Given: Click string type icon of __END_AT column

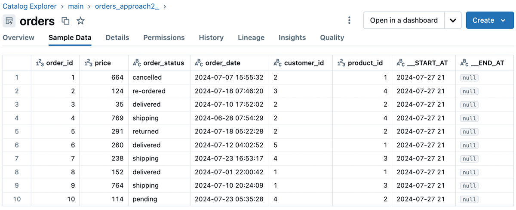Looking at the screenshot, I should 464,63.
